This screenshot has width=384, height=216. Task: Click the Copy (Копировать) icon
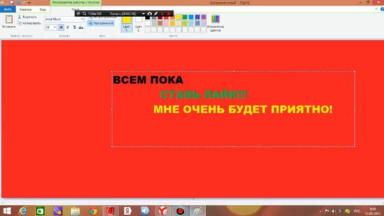coord(19,23)
